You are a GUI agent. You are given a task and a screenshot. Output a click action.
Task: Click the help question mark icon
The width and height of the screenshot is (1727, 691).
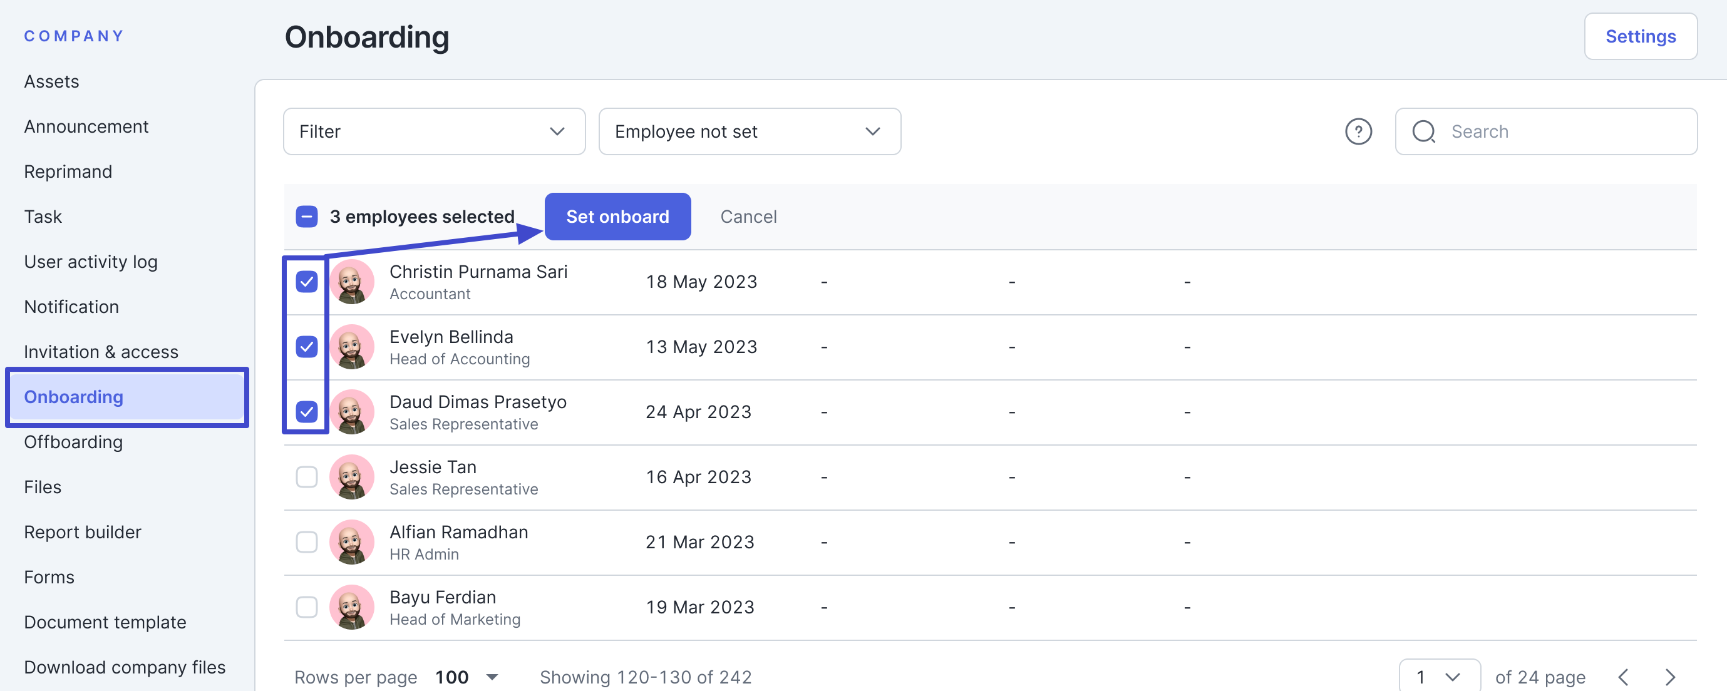coord(1358,131)
